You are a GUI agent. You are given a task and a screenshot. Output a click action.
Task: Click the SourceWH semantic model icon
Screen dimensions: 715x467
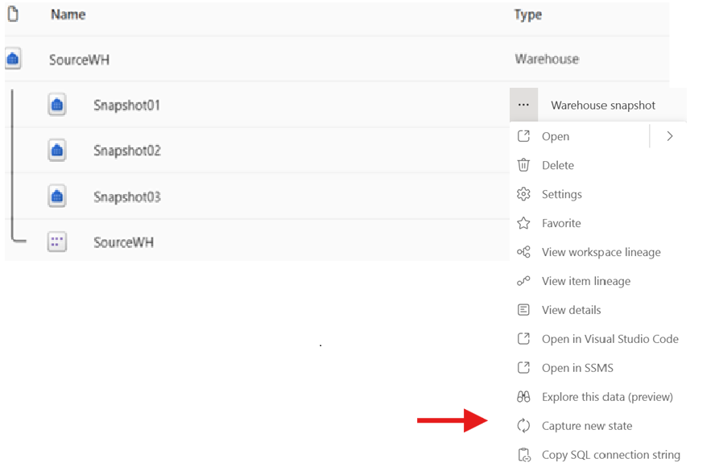point(57,242)
